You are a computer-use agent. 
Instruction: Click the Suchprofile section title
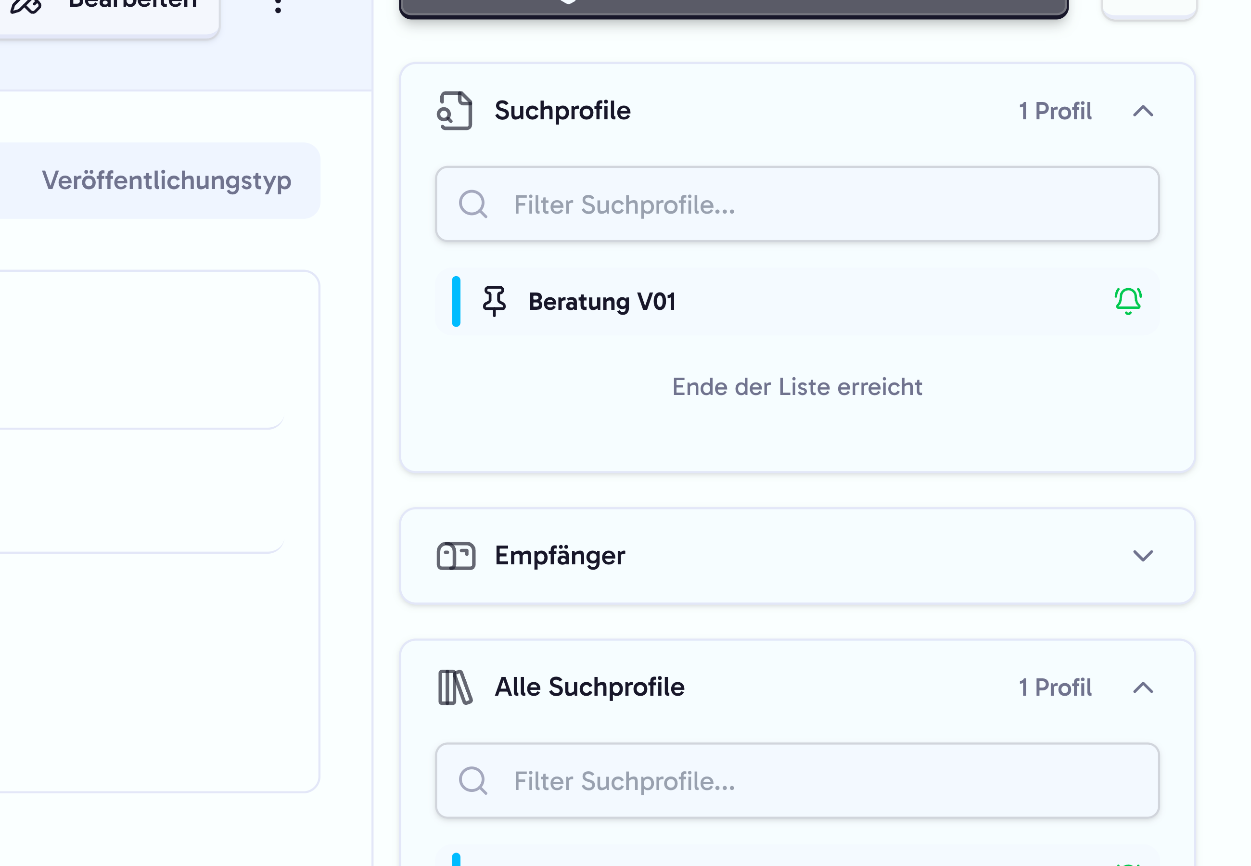click(562, 111)
